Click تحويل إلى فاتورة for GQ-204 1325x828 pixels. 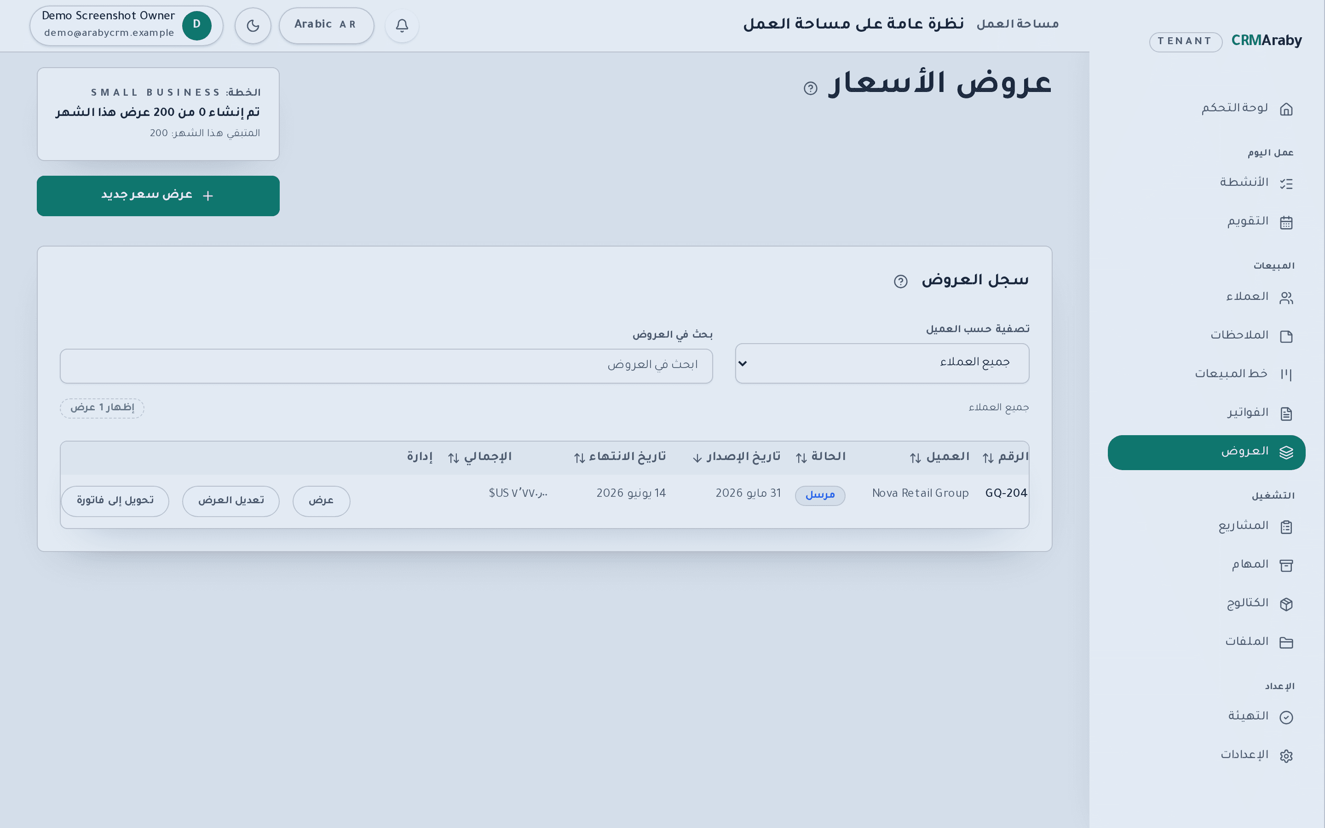tap(115, 500)
